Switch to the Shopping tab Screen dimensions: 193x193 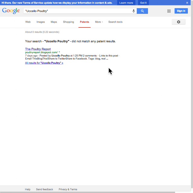(x=68, y=22)
